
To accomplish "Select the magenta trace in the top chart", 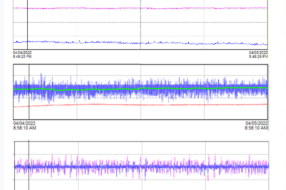I will pyautogui.click(x=141, y=8).
